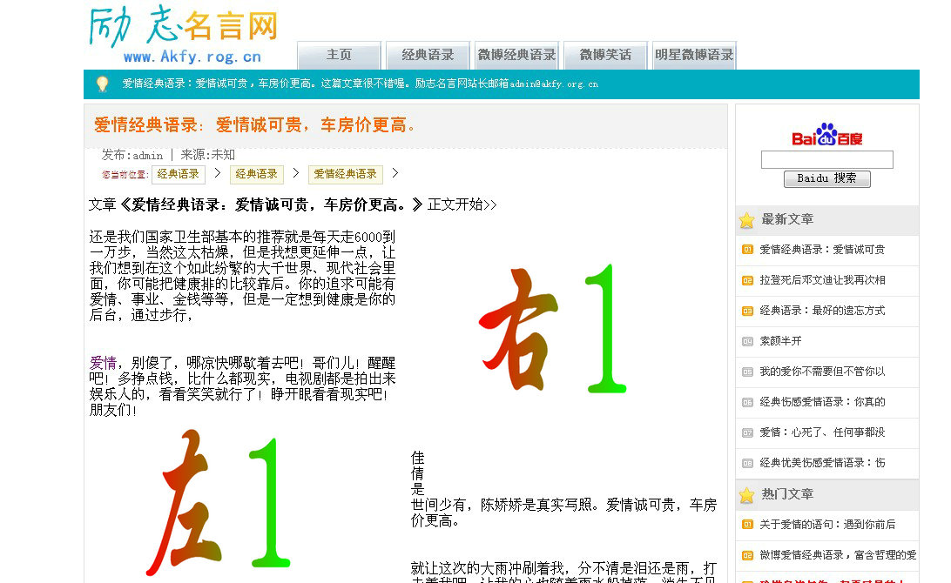The width and height of the screenshot is (951, 583).
Task: Click the Baidu 搜索 button
Action: click(826, 178)
